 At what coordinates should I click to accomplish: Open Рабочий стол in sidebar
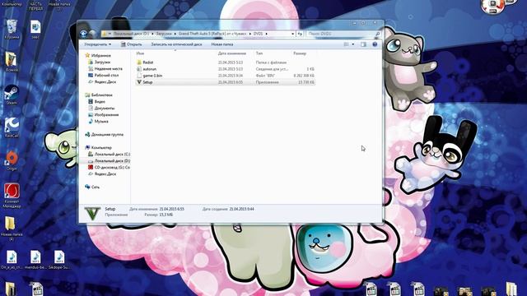tap(103, 75)
